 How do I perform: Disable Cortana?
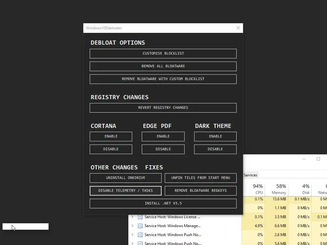[x=111, y=149]
